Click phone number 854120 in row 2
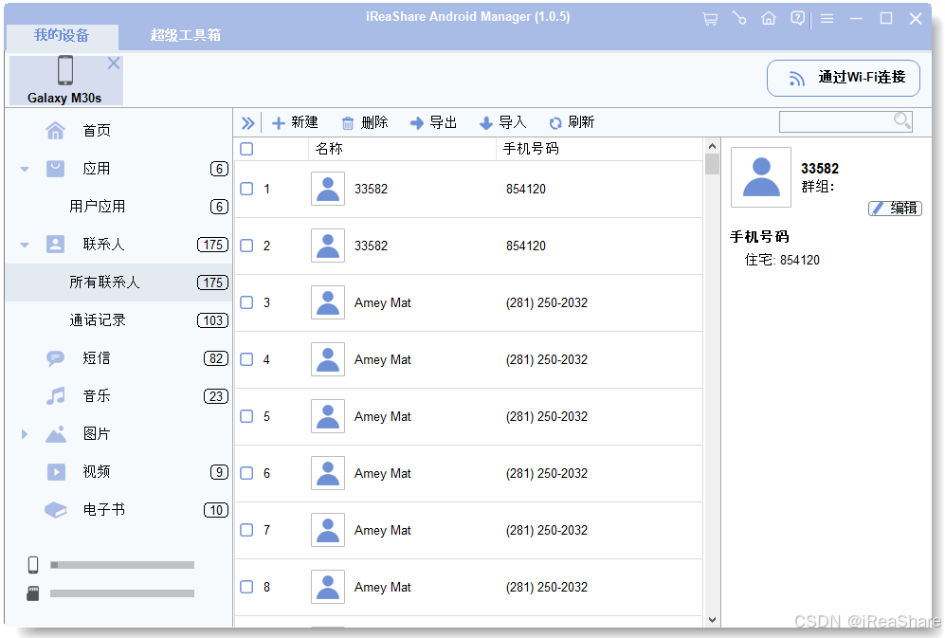Image resolution: width=945 pixels, height=638 pixels. pyautogui.click(x=525, y=246)
